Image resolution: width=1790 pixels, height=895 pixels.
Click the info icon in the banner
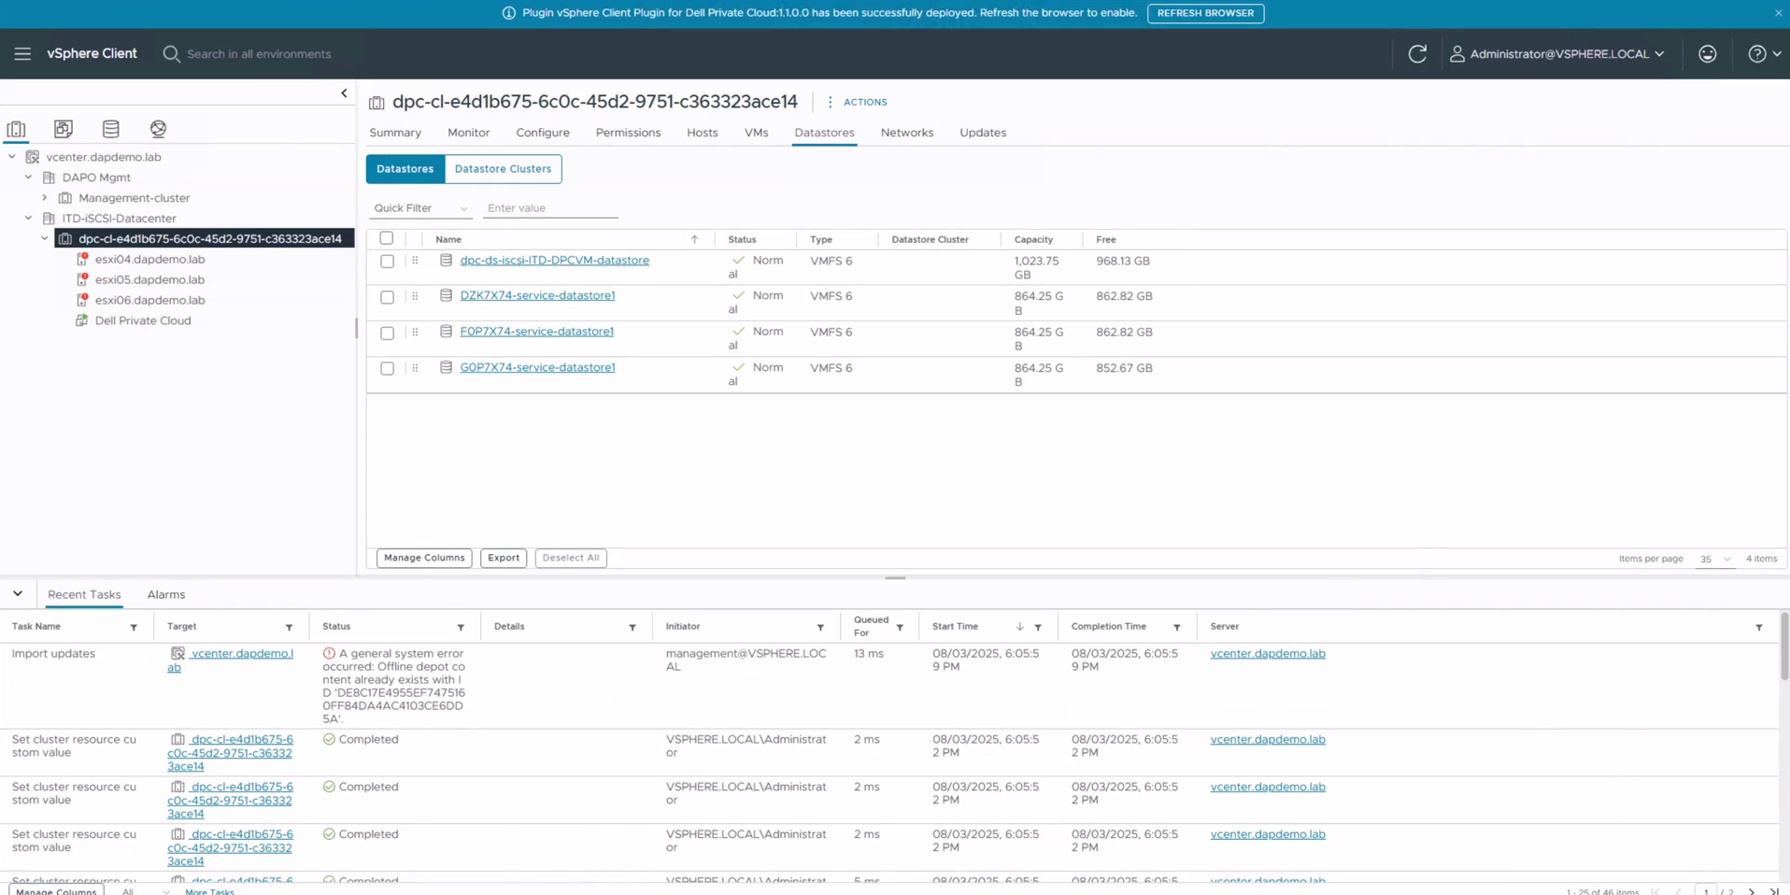[x=509, y=13]
